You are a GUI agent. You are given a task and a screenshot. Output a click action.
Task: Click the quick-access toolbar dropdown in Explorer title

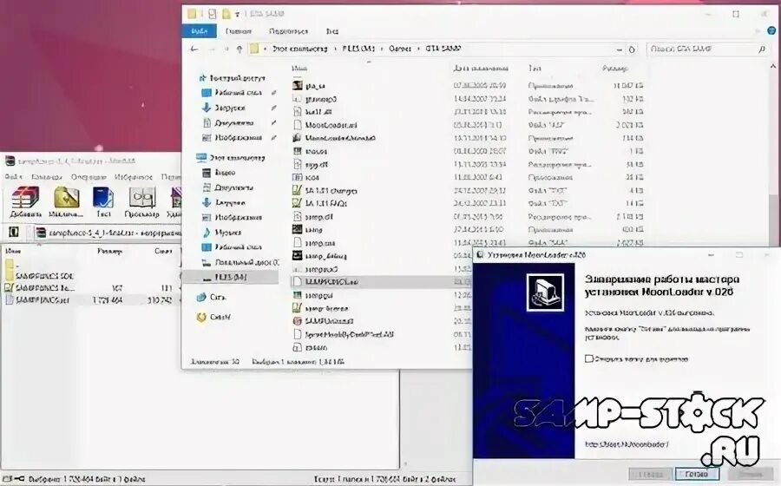point(238,14)
